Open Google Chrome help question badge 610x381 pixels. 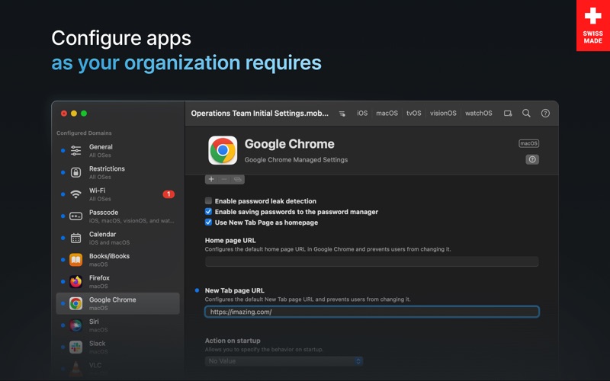[532, 159]
